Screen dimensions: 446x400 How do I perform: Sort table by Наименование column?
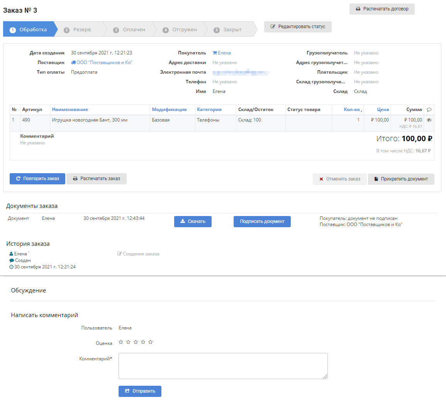pos(70,110)
